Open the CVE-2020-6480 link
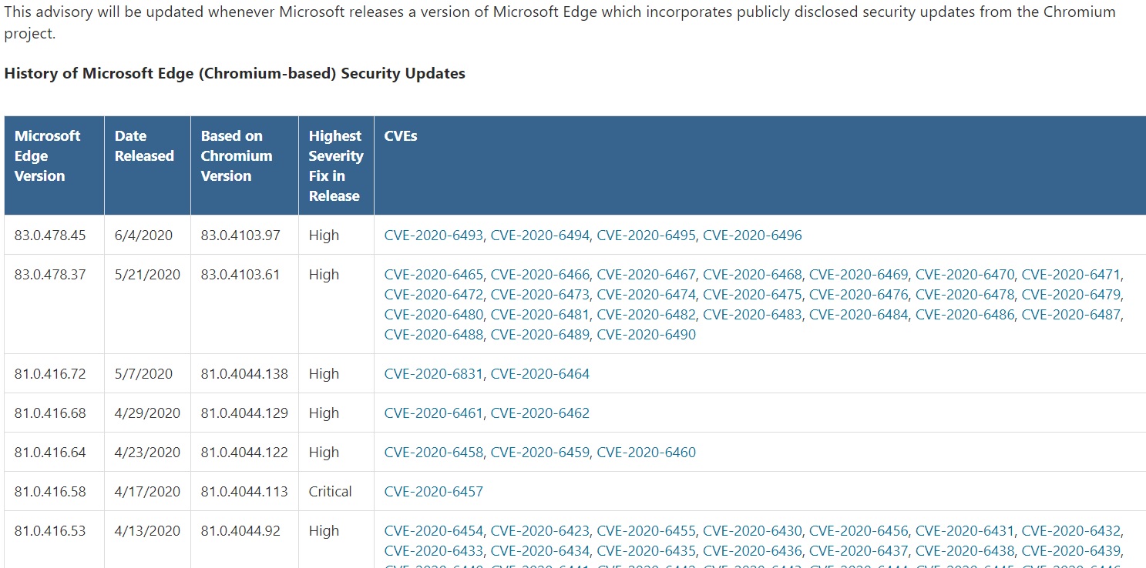Viewport: 1146px width, 568px height. [434, 315]
